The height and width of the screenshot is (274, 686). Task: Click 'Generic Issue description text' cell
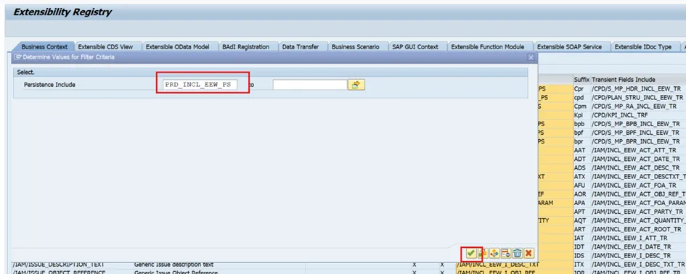coord(173,265)
